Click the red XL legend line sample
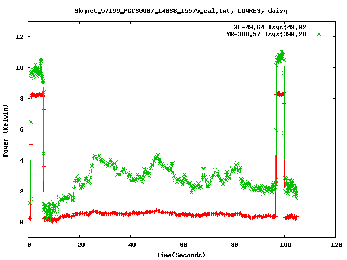The height and width of the screenshot is (260, 347). [x=319, y=27]
